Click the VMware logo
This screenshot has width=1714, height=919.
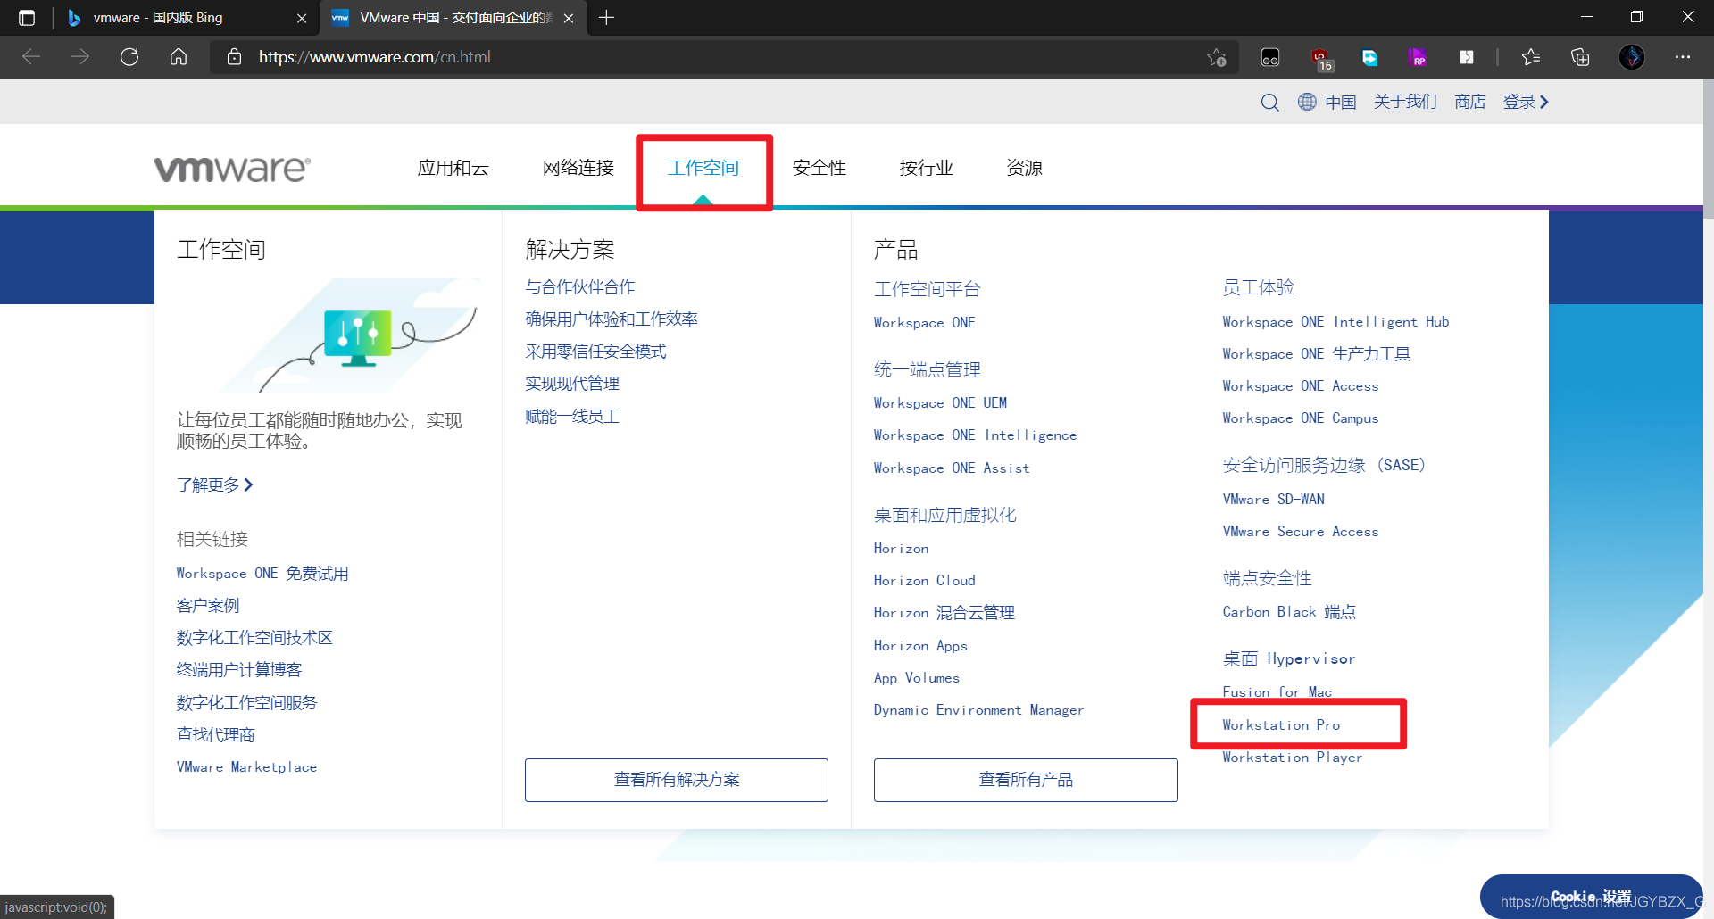(x=232, y=170)
